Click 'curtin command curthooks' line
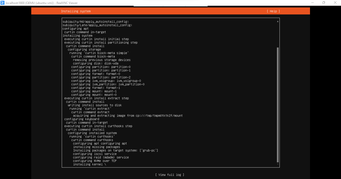 click(92, 141)
